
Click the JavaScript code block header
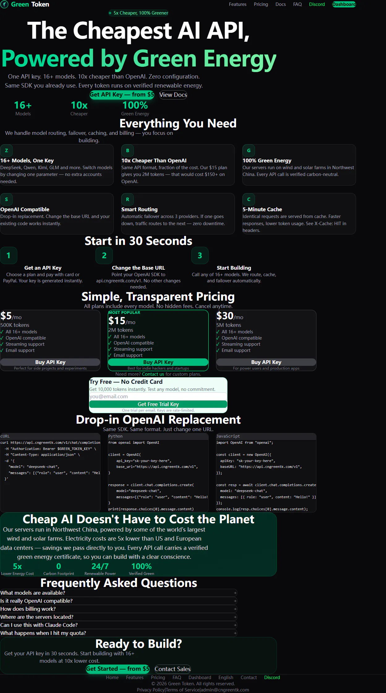point(266,436)
